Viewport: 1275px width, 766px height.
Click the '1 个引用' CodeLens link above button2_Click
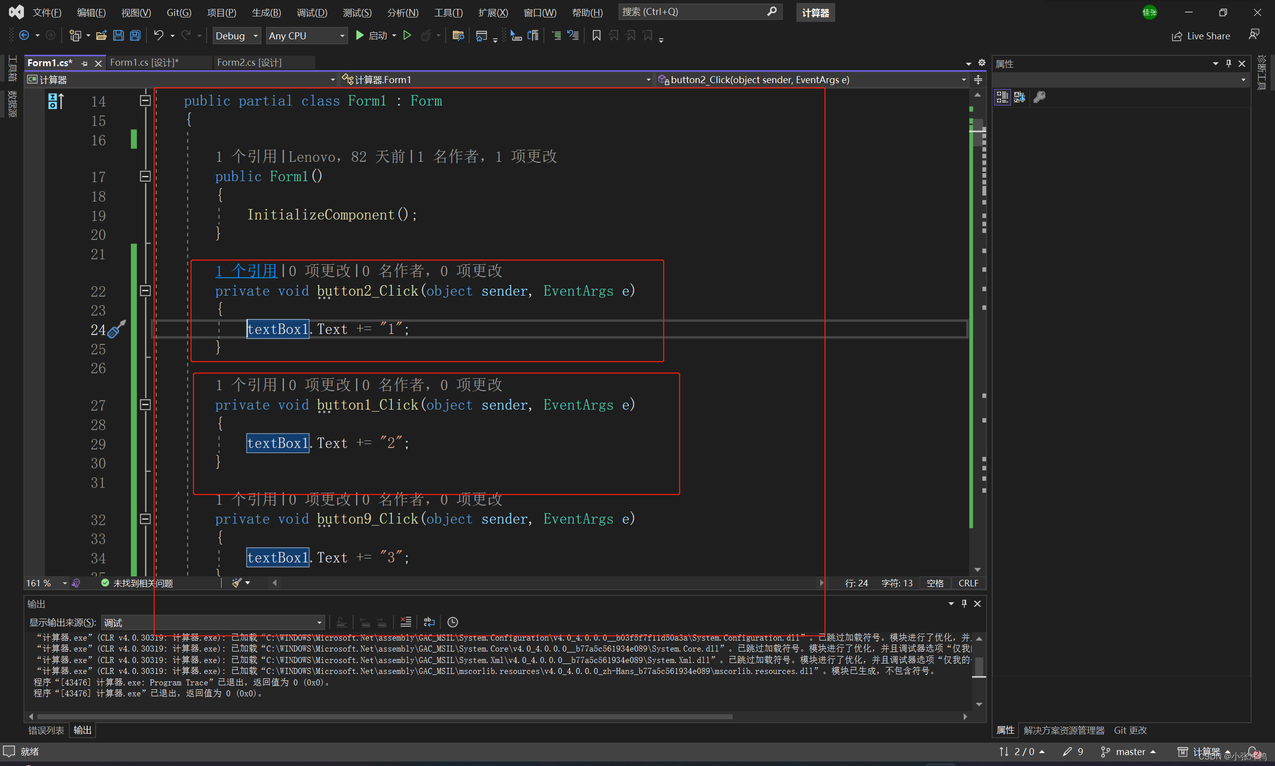point(247,270)
